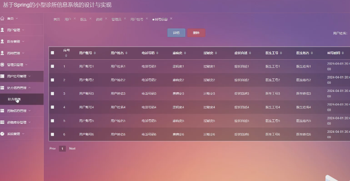The width and height of the screenshot is (350, 181).
Task: Click the card icon beside 药物信息管理
Action: tap(2, 111)
